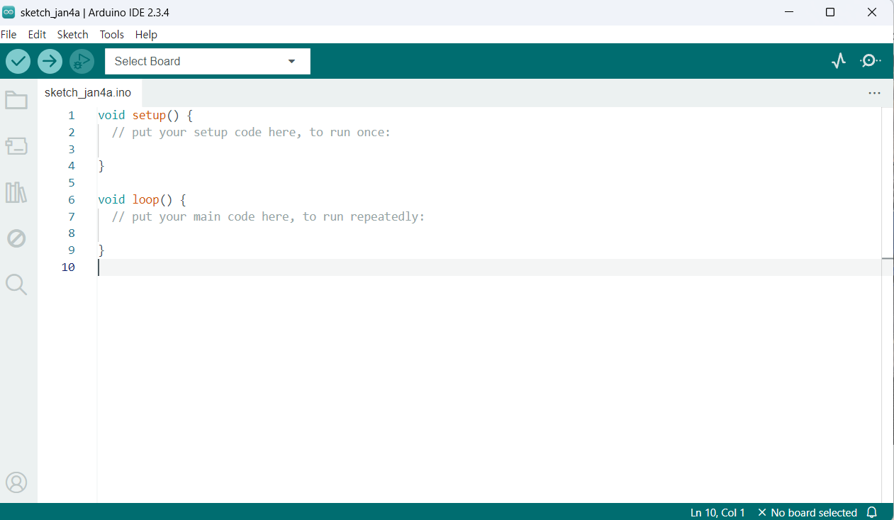Click the Ln 10, Col 1 indicator

[x=717, y=512]
